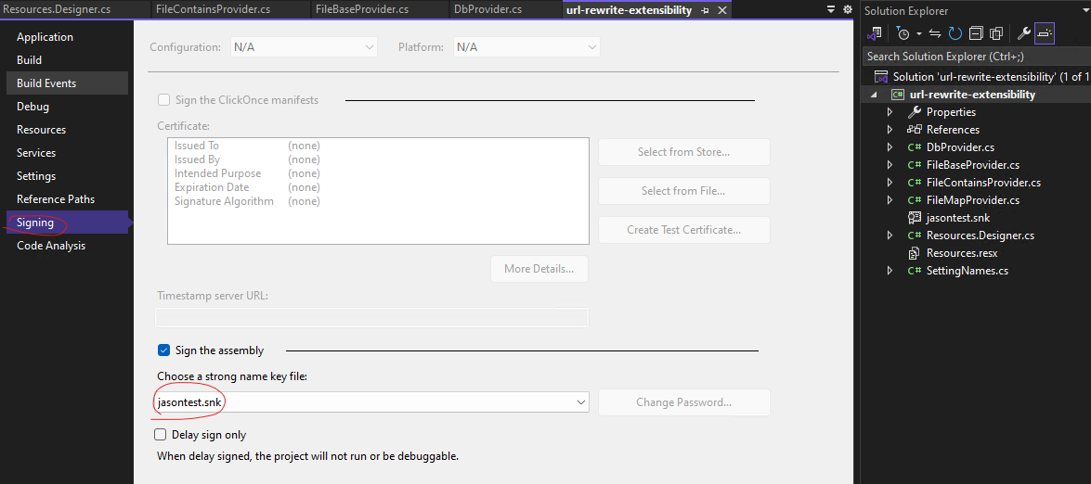The image size is (1091, 484).
Task: Toggle Show All Files in Solution Explorer
Action: (x=996, y=33)
